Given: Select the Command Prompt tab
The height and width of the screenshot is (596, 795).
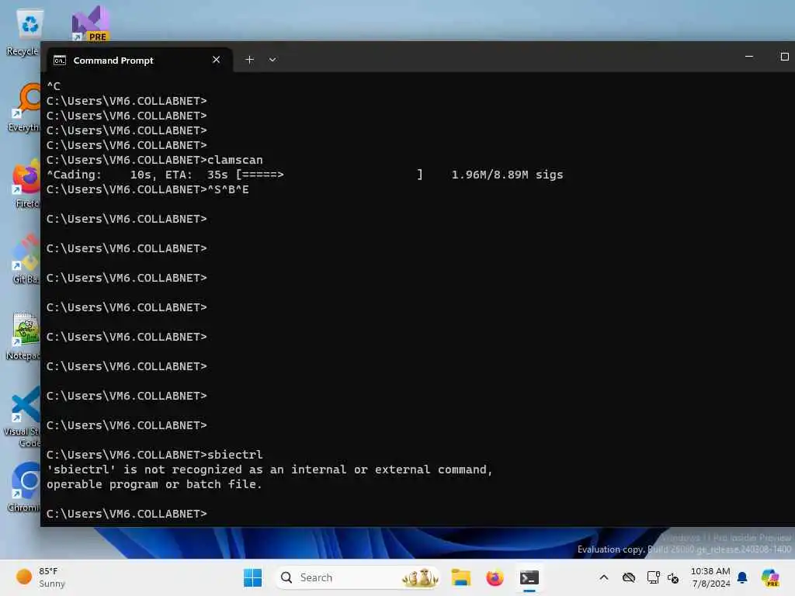Looking at the screenshot, I should pyautogui.click(x=140, y=61).
